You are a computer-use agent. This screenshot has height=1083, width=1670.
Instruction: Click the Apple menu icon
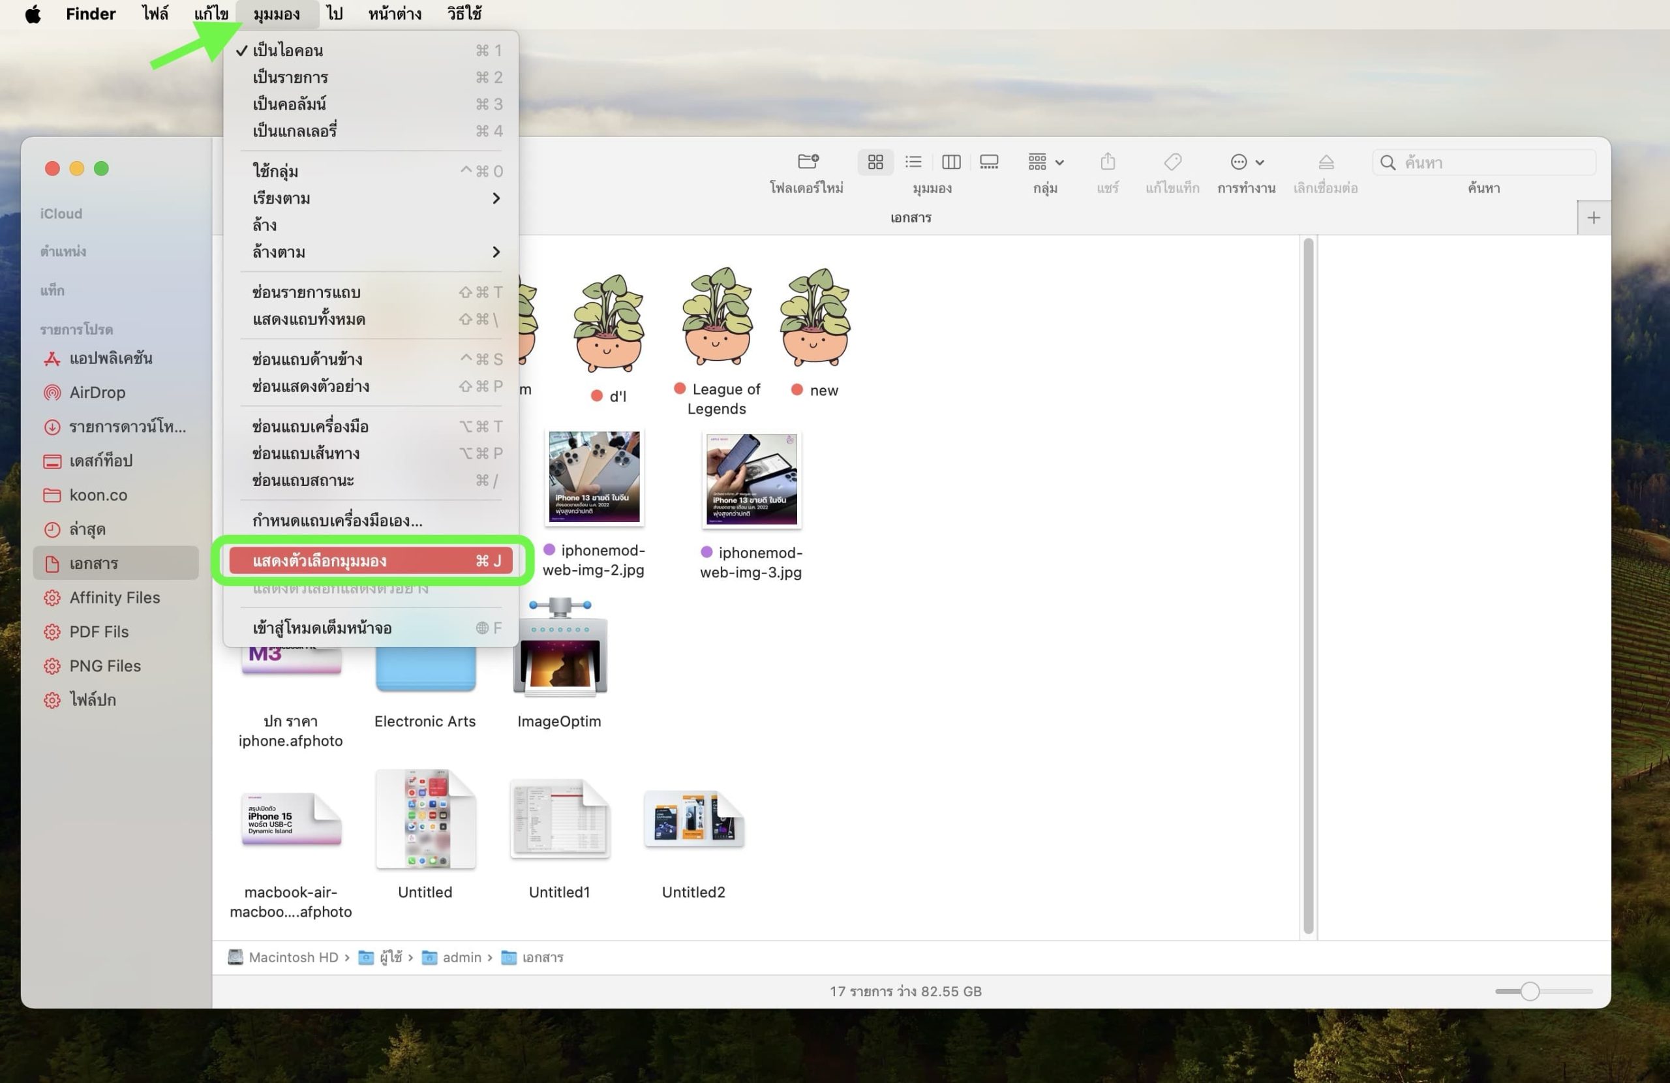[x=33, y=14]
